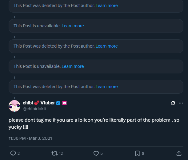Click the pink affiliate badge icon
This screenshot has width=188, height=160.
64,103
